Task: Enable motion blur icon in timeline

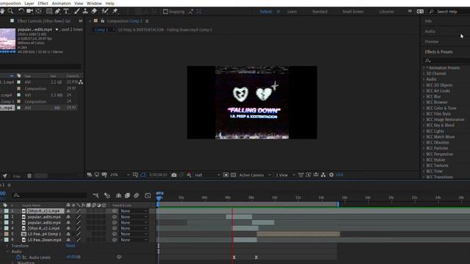Action: click(137, 196)
